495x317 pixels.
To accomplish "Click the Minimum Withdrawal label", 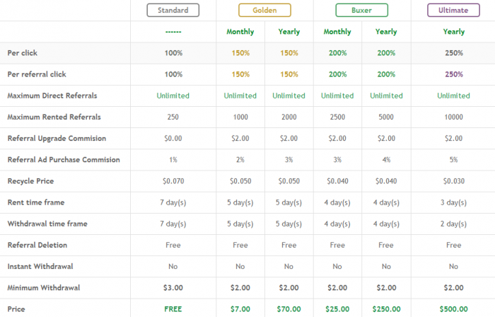I will tap(44, 288).
